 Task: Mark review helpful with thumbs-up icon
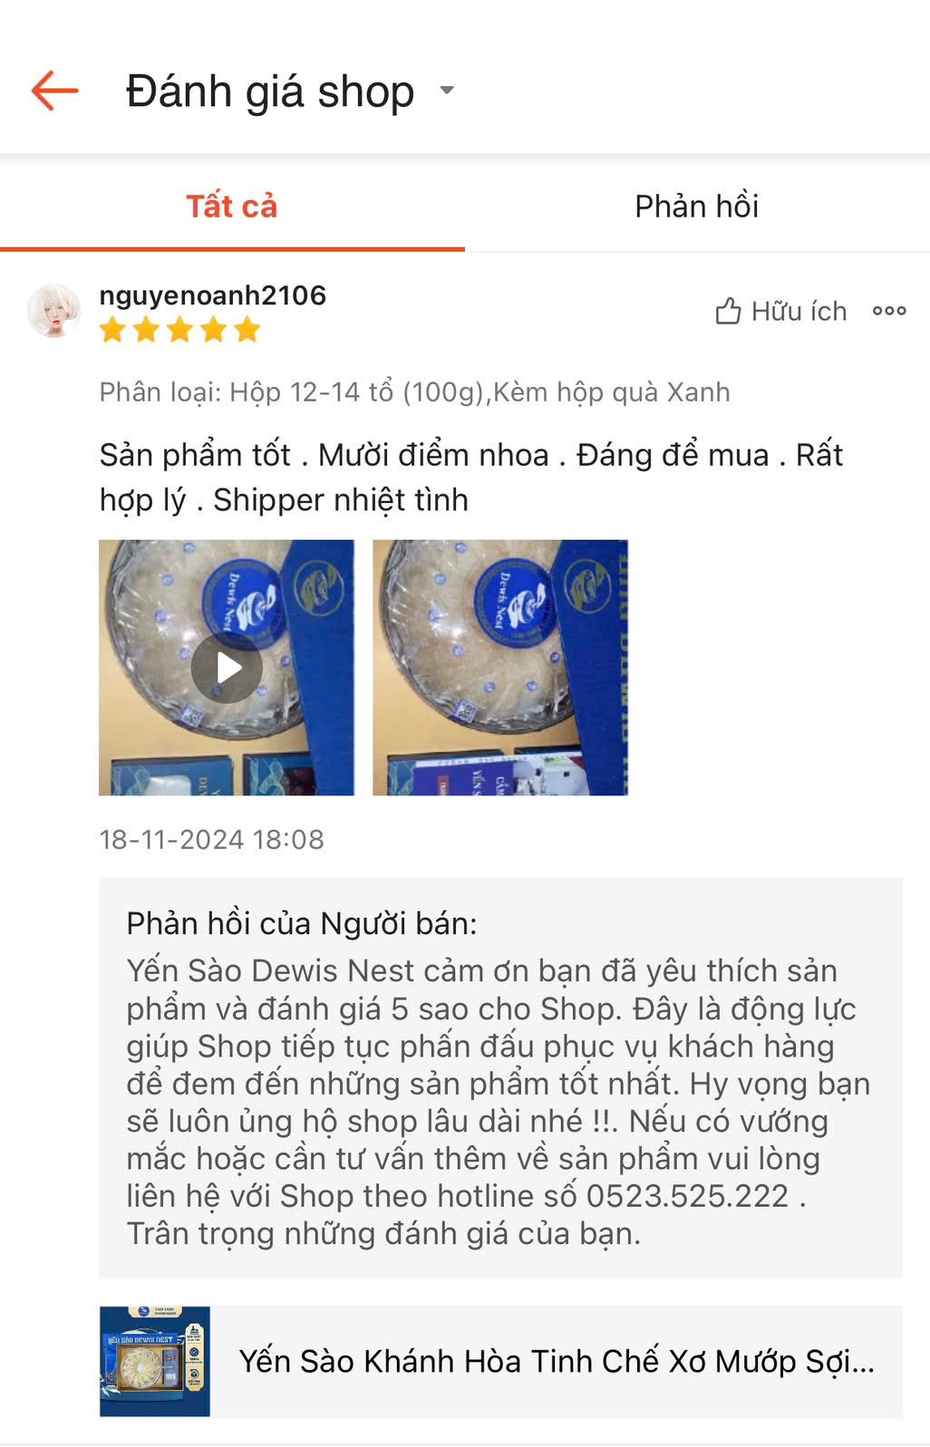(x=729, y=312)
